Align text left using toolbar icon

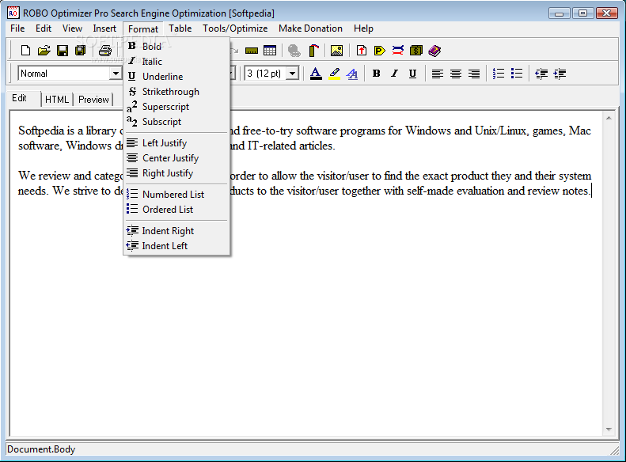[438, 74]
